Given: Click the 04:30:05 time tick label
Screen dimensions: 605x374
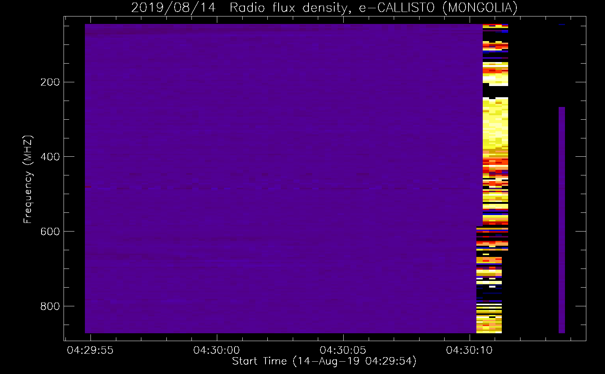Looking at the screenshot, I should [x=343, y=350].
